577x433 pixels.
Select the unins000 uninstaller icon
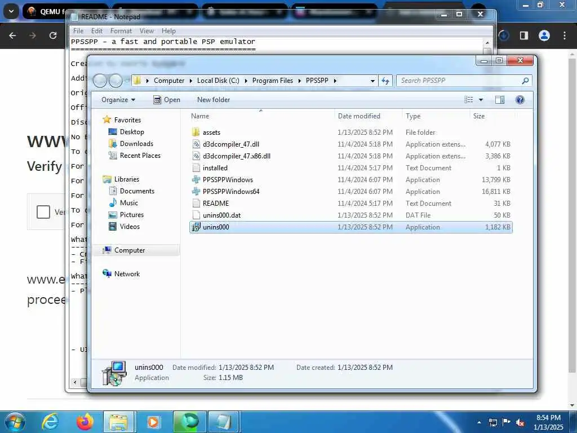[196, 227]
